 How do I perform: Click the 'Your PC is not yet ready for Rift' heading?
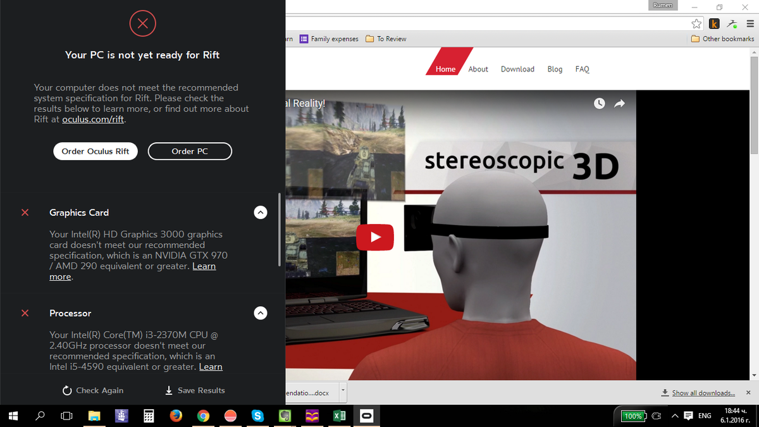[142, 55]
